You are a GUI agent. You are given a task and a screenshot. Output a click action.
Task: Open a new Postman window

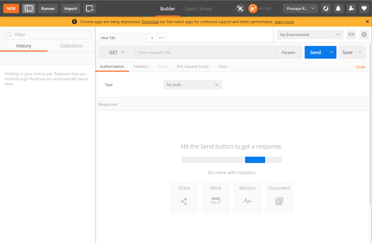tap(89, 8)
